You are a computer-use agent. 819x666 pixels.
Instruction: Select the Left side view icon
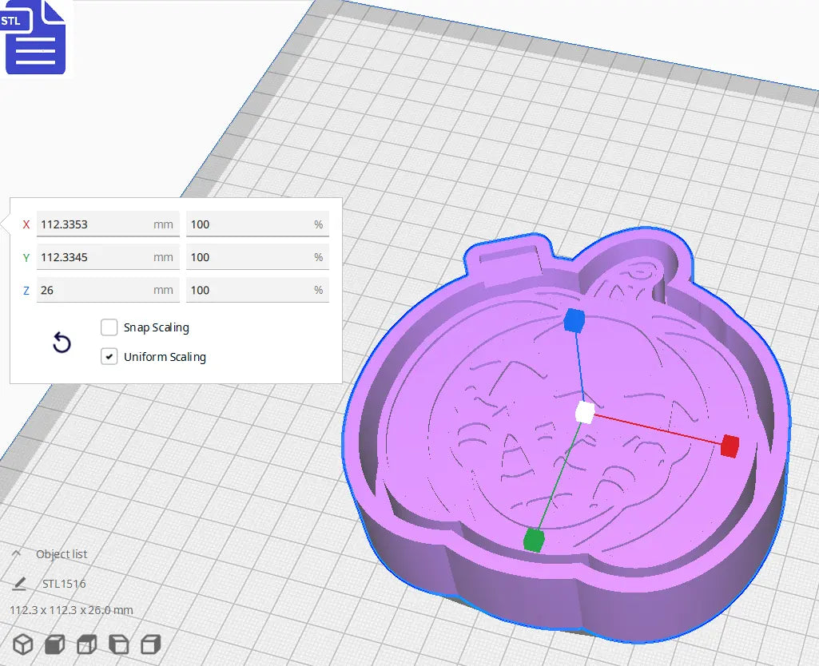click(118, 644)
